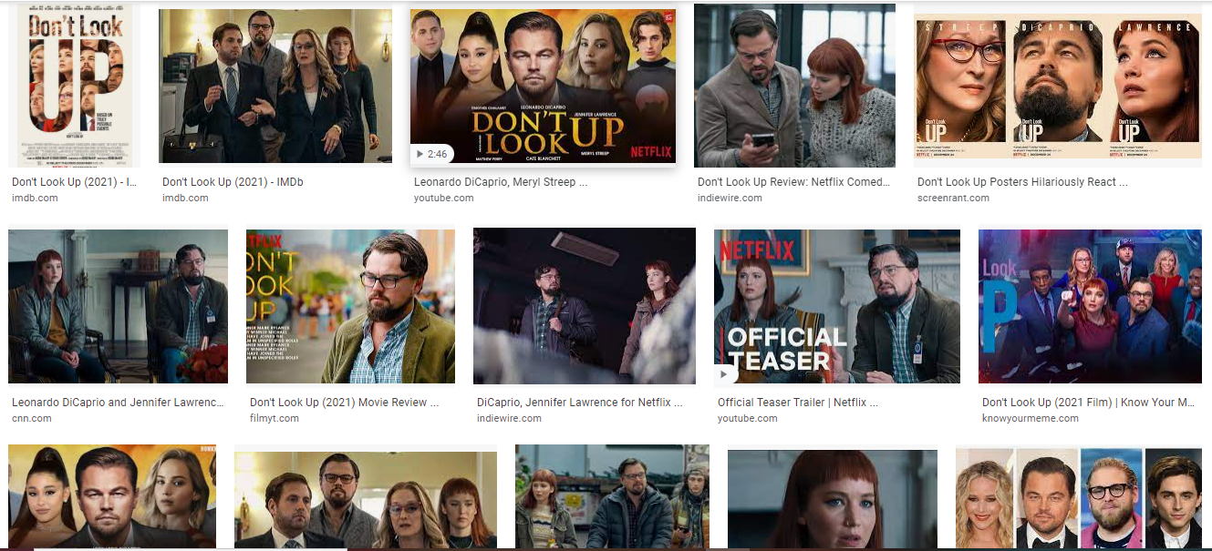This screenshot has height=551, width=1212.
Task: Click the knowyourmeme.com source label
Action: [1031, 418]
